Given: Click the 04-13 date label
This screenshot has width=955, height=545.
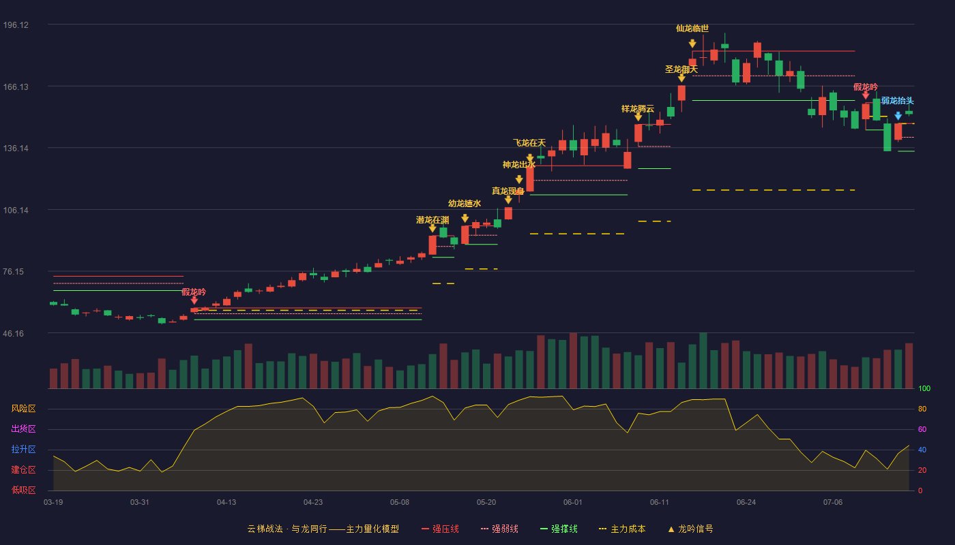Looking at the screenshot, I should (x=226, y=502).
